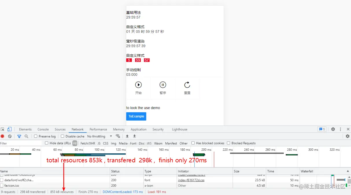Open the network filter funnel
This screenshot has width=351, height=195.
tap(19, 136)
